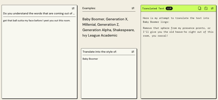Screen dimensions: 218x100
Task: Click 'Baby Boomer, Generation X,' examples line
Action: point(105,19)
